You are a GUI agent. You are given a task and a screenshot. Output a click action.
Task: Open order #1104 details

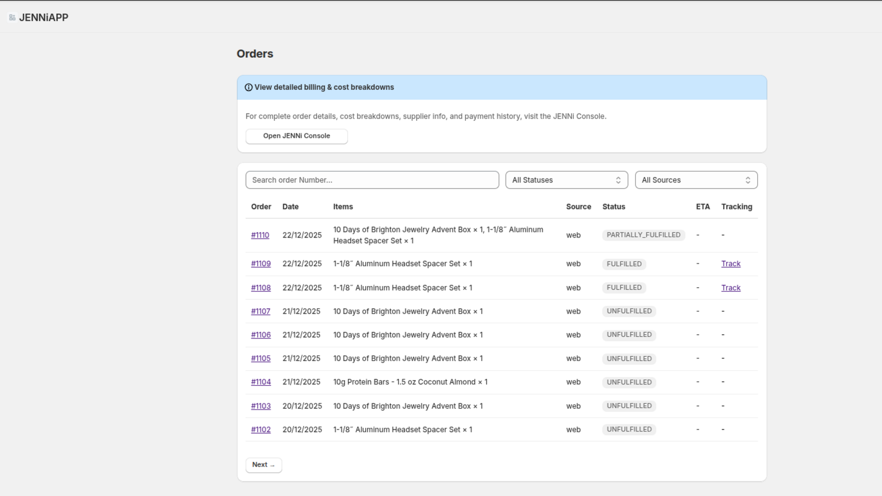(x=260, y=382)
